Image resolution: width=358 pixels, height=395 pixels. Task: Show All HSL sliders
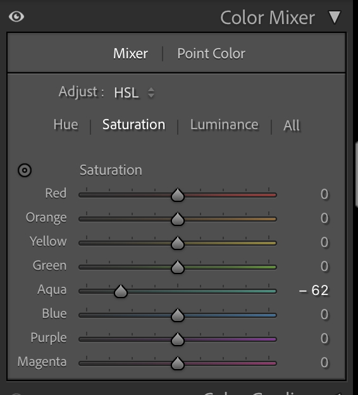point(292,125)
